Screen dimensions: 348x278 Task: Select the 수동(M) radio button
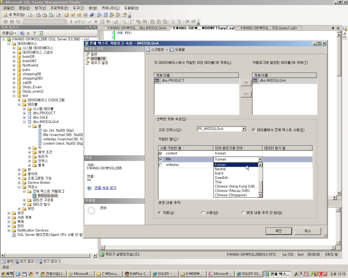pos(203,213)
